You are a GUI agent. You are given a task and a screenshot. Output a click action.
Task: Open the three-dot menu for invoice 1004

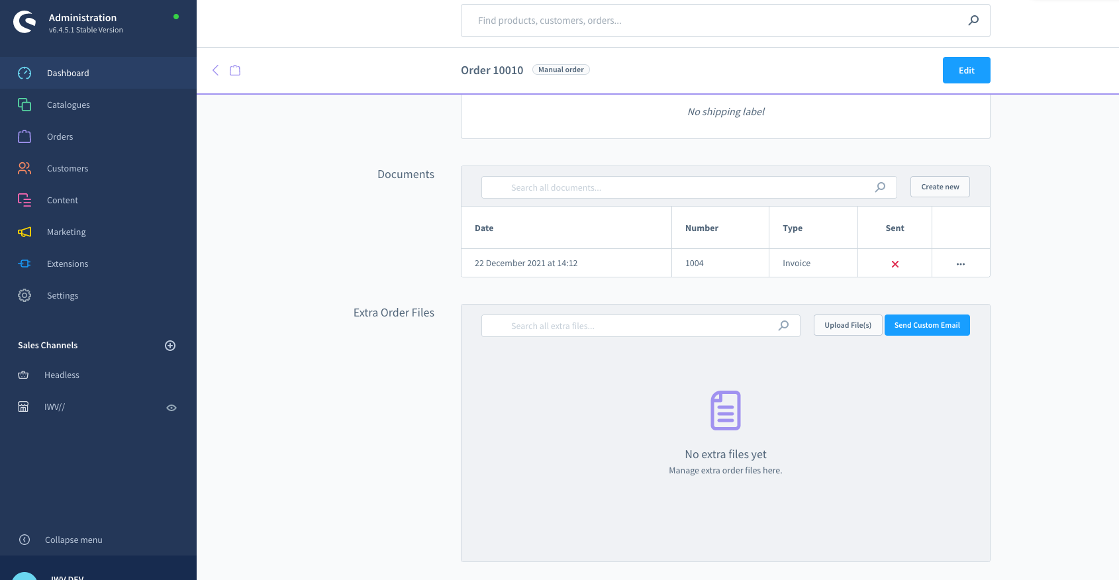[960, 264]
